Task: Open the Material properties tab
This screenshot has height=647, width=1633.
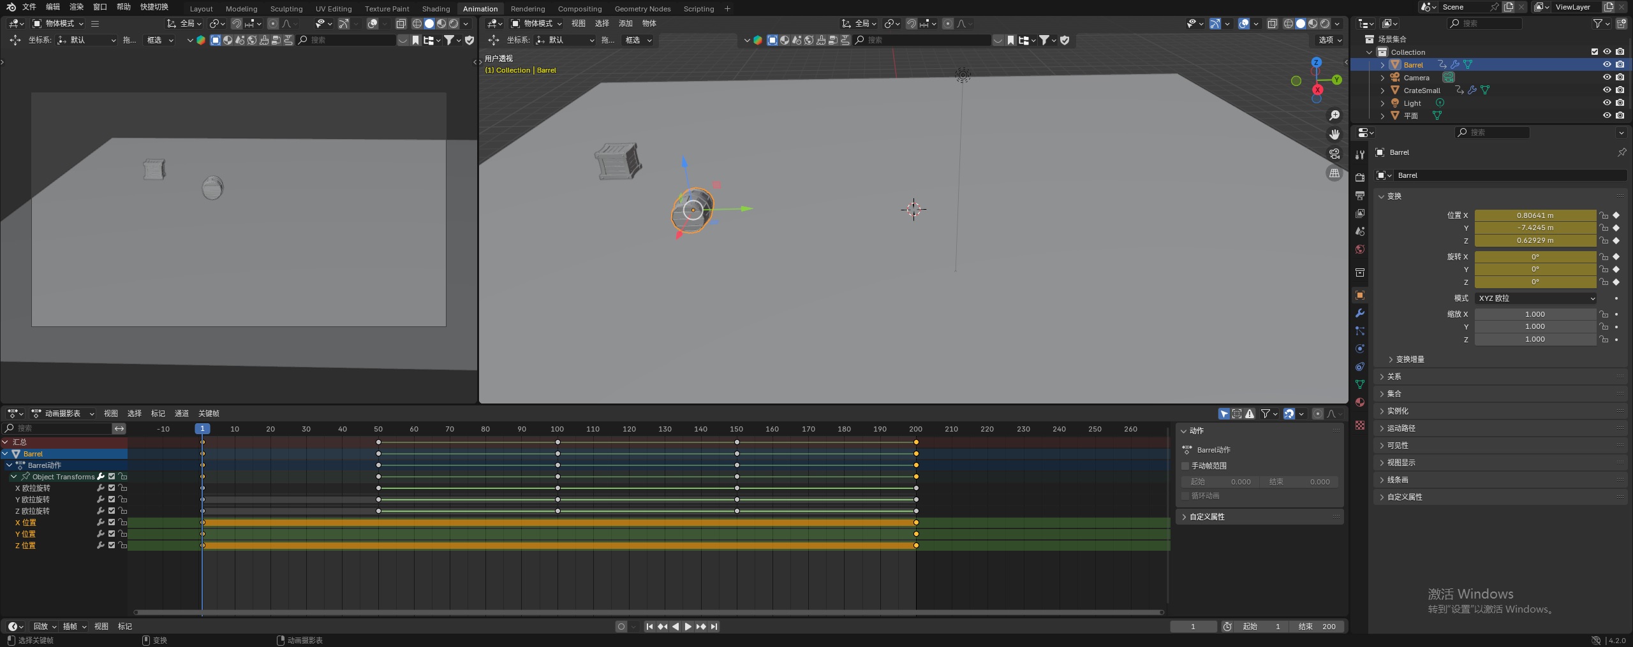Action: click(x=1360, y=402)
